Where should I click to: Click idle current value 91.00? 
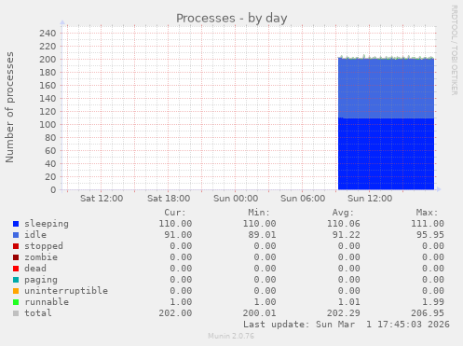pyautogui.click(x=178, y=235)
